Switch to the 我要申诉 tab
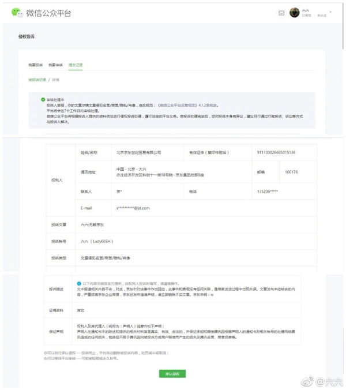Image resolution: width=346 pixels, height=390 pixels. pos(55,65)
